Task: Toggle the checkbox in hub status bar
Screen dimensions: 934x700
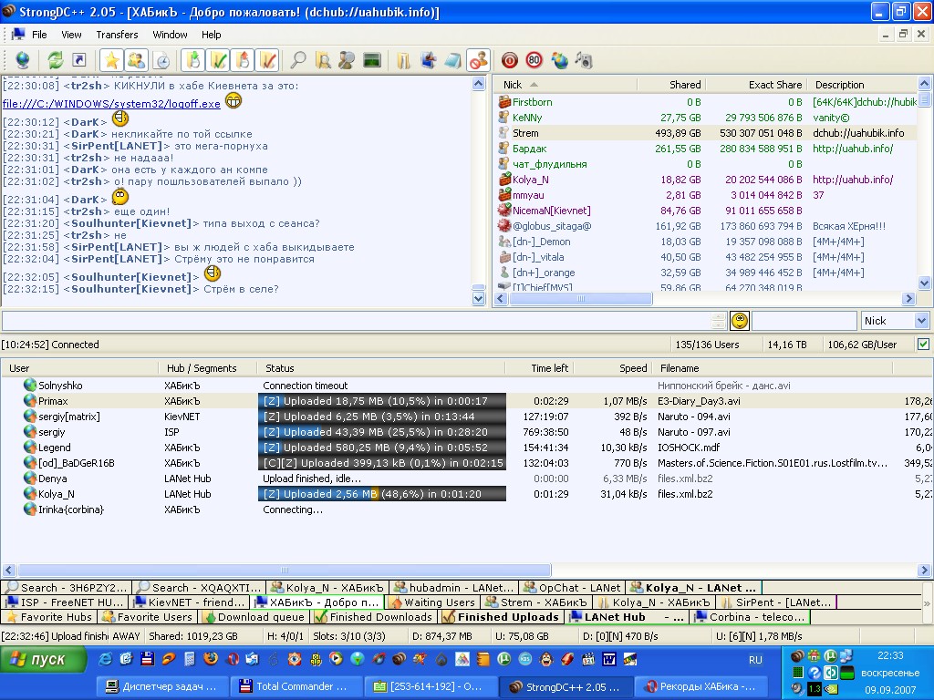Action: tap(923, 345)
